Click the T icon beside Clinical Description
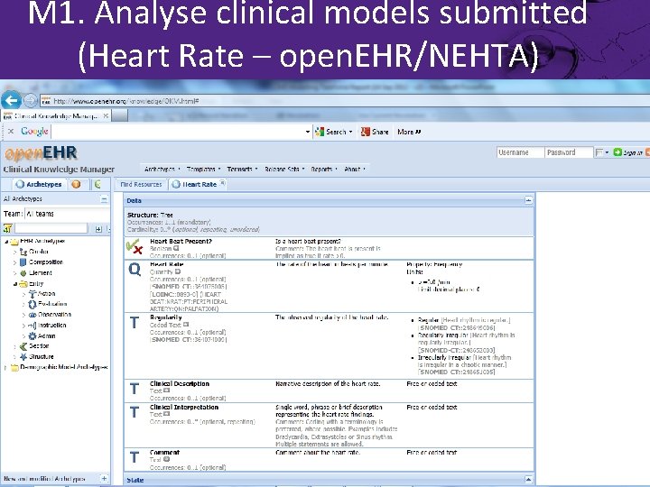 [x=135, y=389]
